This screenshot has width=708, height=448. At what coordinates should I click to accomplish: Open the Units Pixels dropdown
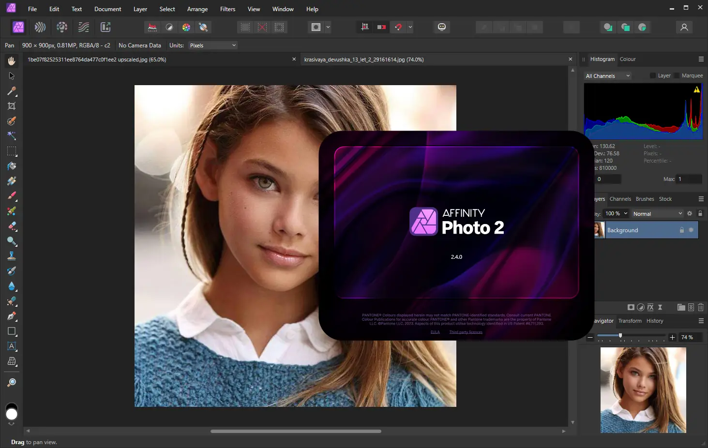212,45
